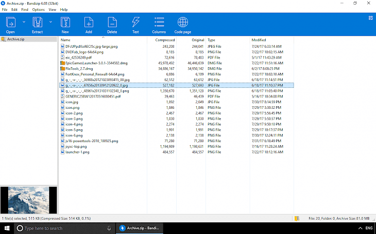Sort by the Modified column header
This screenshot has width=376, height=234.
point(259,40)
